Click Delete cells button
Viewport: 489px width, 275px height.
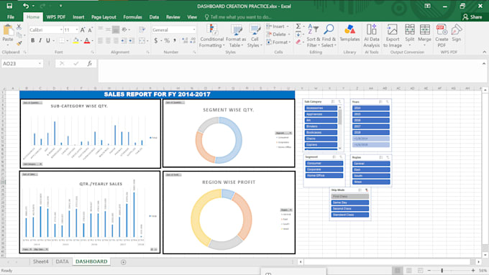tap(278, 34)
